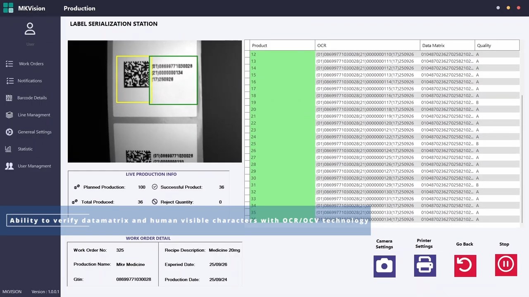
Task: Open Printer Settings with printer icon
Action: 425,265
